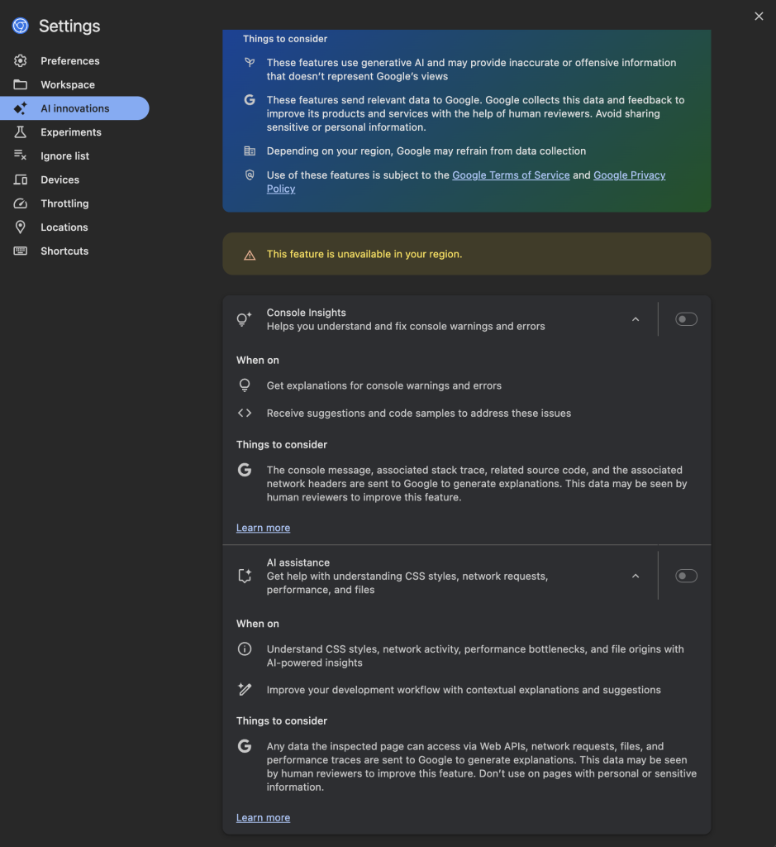Viewport: 776px width, 847px height.
Task: Click the Preferences gear icon in sidebar
Action: (21, 61)
